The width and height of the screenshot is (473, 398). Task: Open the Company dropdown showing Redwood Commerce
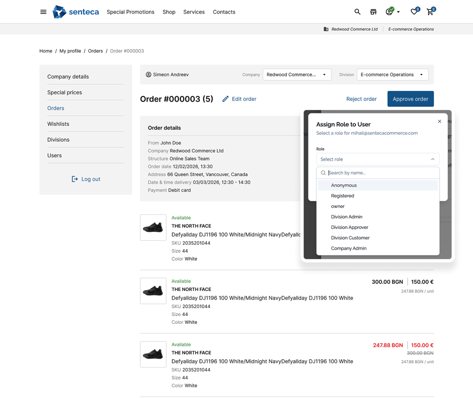pyautogui.click(x=297, y=74)
